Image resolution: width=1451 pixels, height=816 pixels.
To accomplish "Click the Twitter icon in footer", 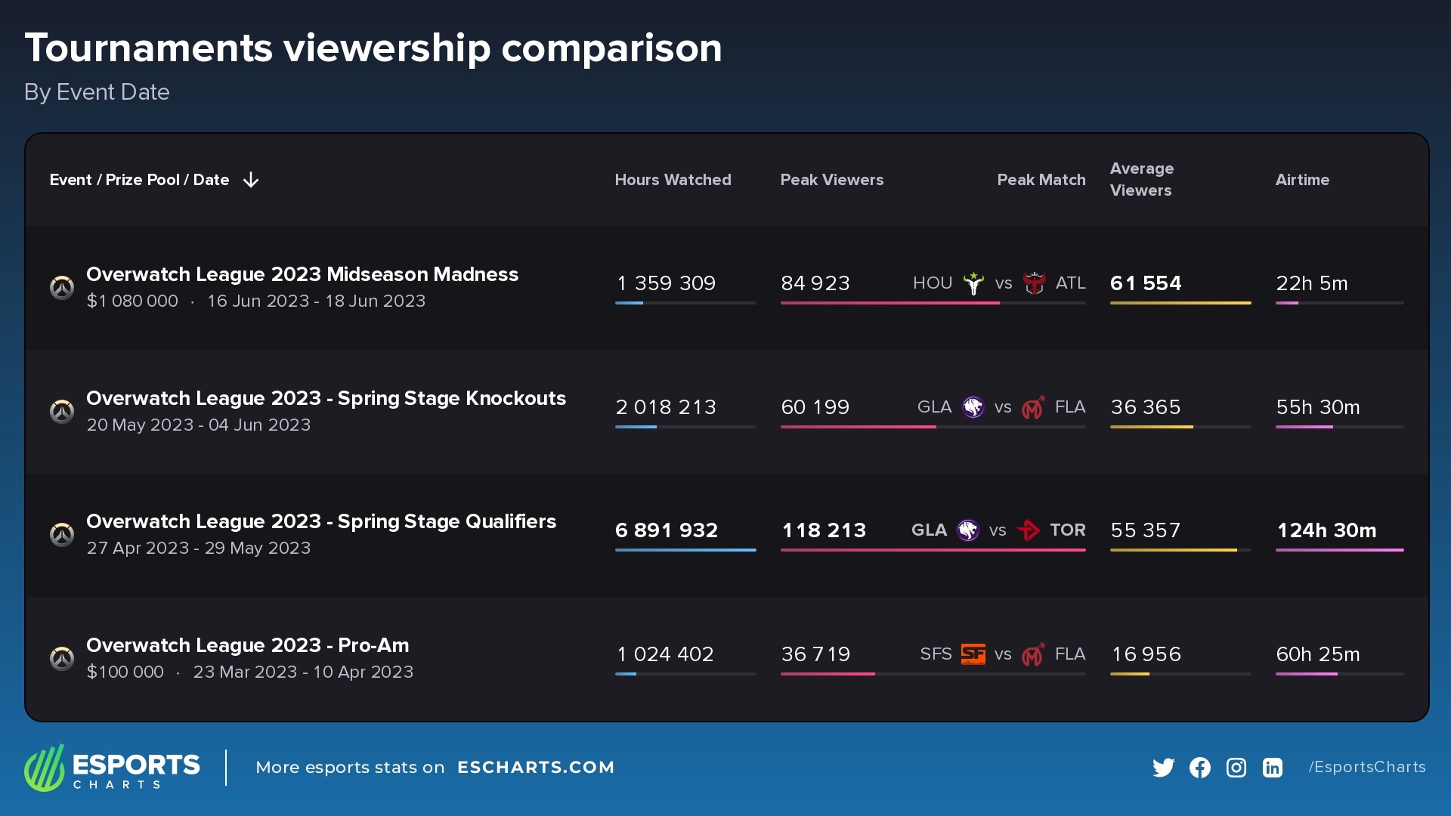I will (x=1163, y=768).
